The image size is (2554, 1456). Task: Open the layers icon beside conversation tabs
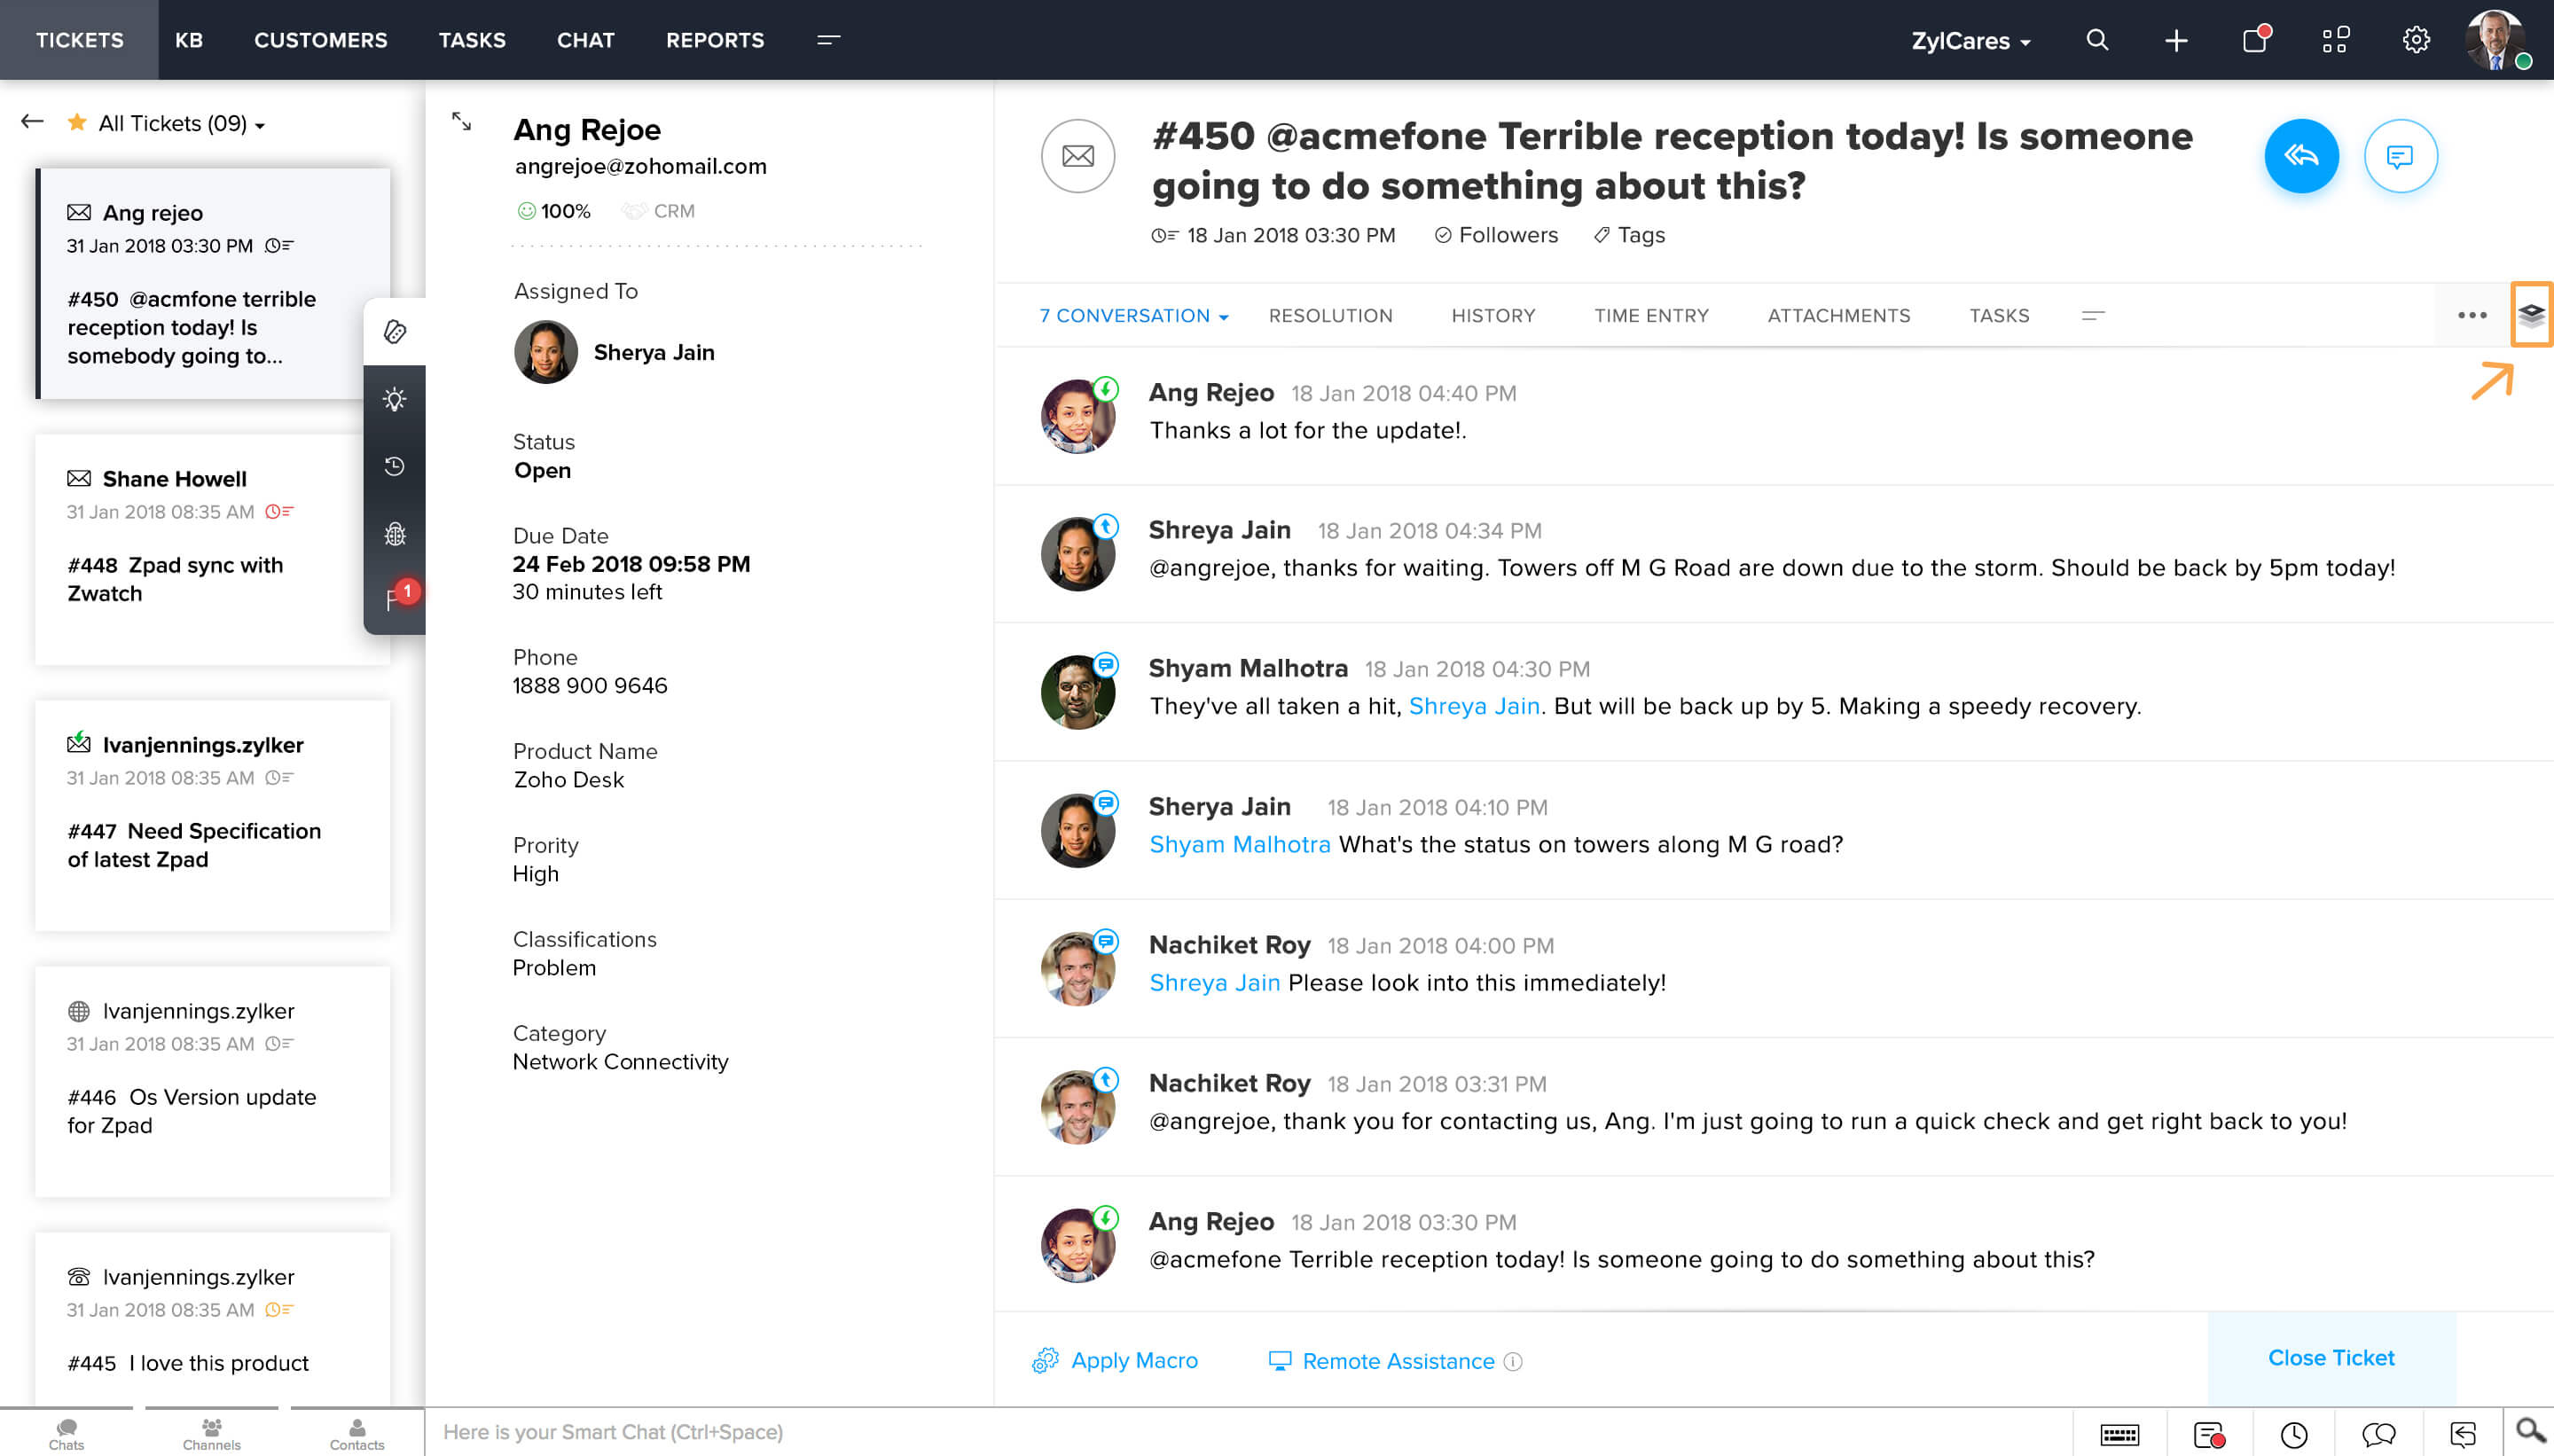(2530, 315)
